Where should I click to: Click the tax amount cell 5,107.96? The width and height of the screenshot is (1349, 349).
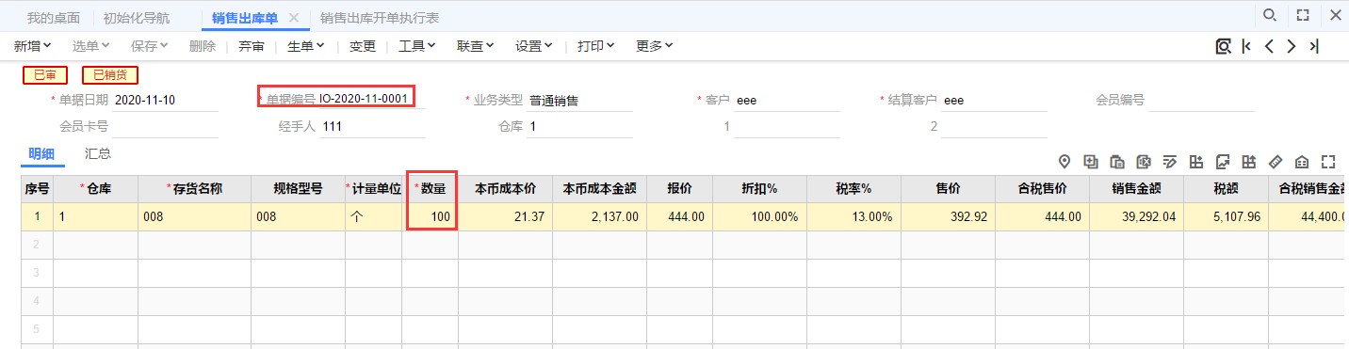[x=1226, y=217]
